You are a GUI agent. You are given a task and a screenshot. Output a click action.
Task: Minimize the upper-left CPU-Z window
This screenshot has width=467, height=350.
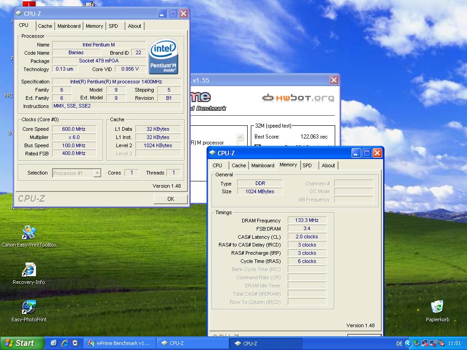point(162,13)
